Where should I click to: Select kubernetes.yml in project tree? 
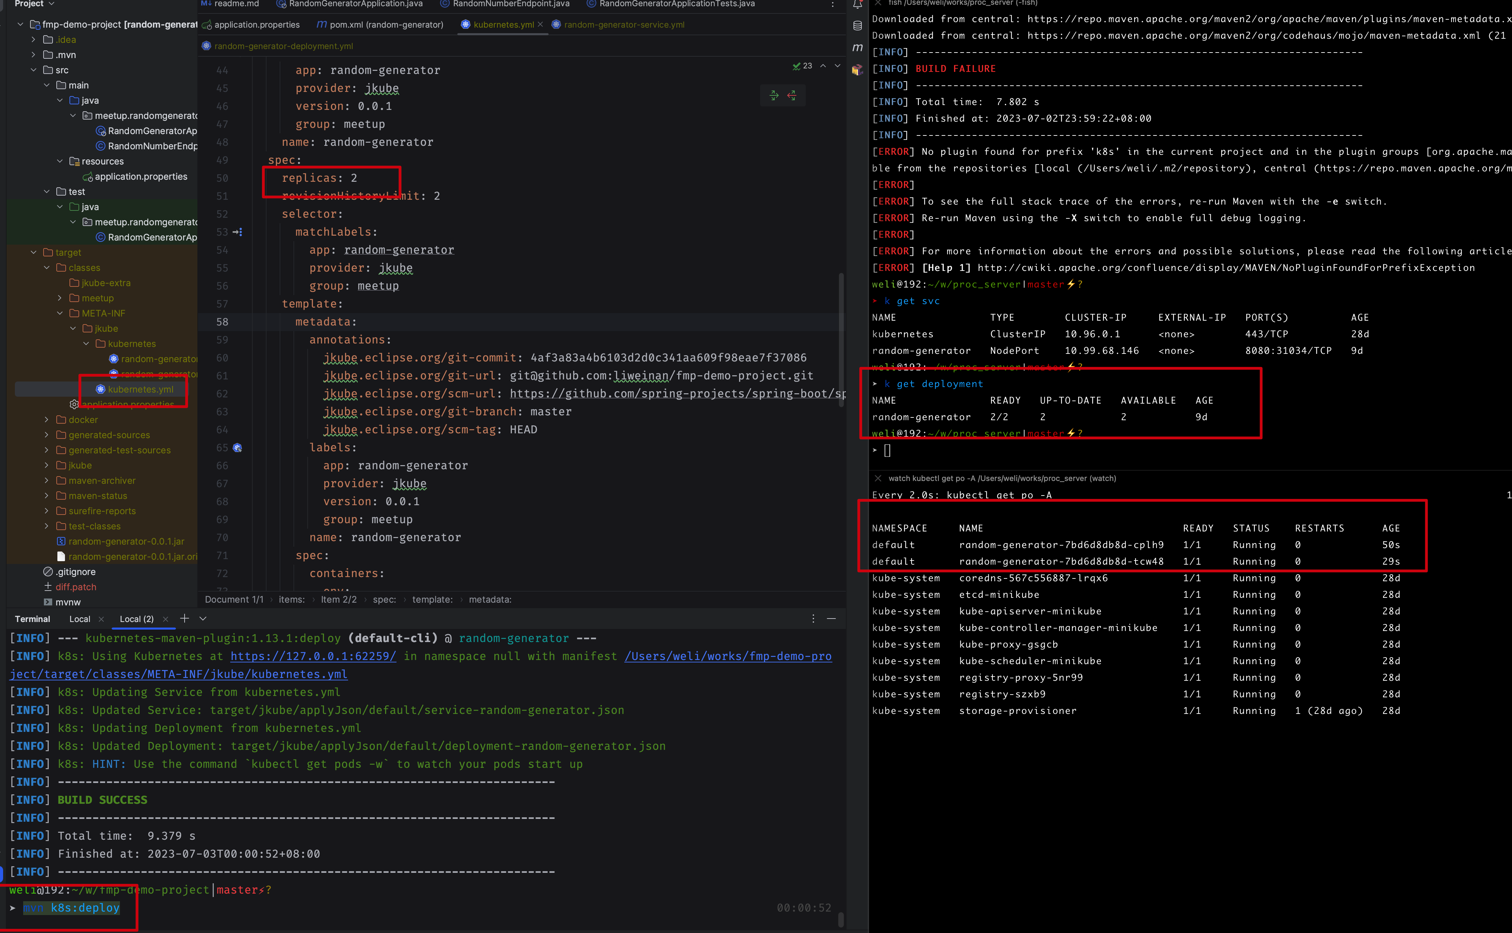(140, 389)
